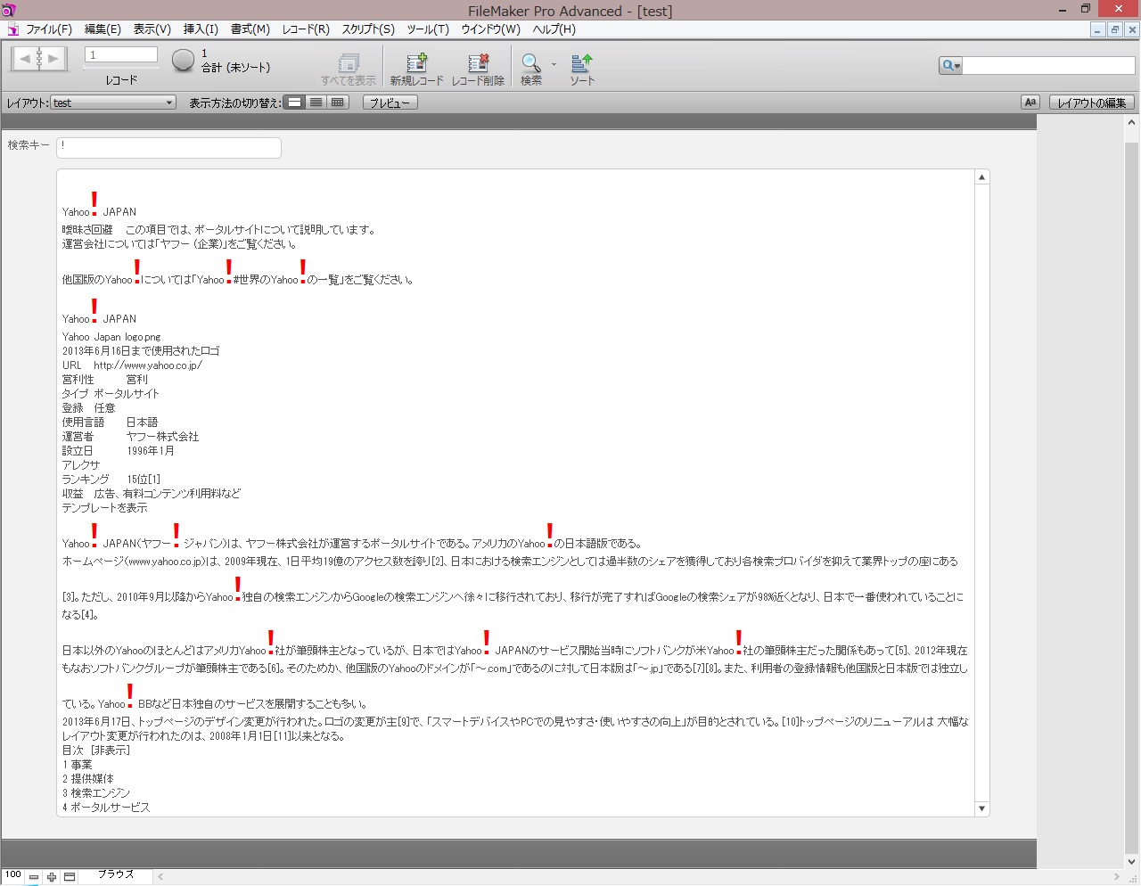Click the record number input field

pyautogui.click(x=121, y=54)
